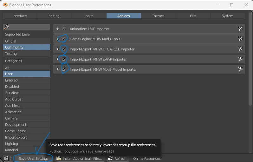Select the User category
This screenshot has width=253, height=162.
[26, 74]
